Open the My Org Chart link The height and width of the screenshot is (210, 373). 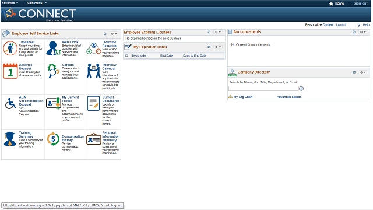pos(243,97)
